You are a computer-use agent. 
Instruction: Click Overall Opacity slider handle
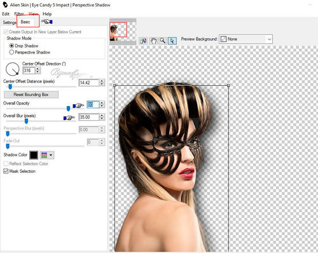point(68,109)
